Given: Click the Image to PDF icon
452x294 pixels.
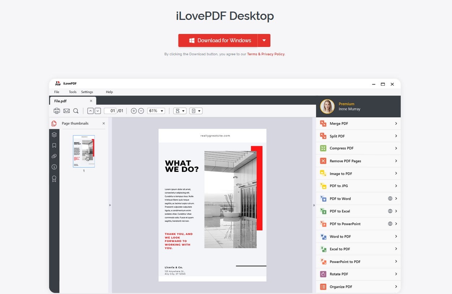Looking at the screenshot, I should tap(323, 174).
